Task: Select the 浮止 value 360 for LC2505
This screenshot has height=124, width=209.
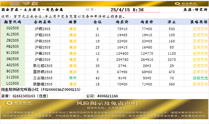Action: point(172,84)
